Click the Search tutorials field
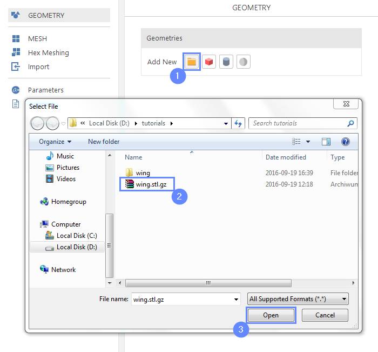The height and width of the screenshot is (352, 378). coord(302,123)
